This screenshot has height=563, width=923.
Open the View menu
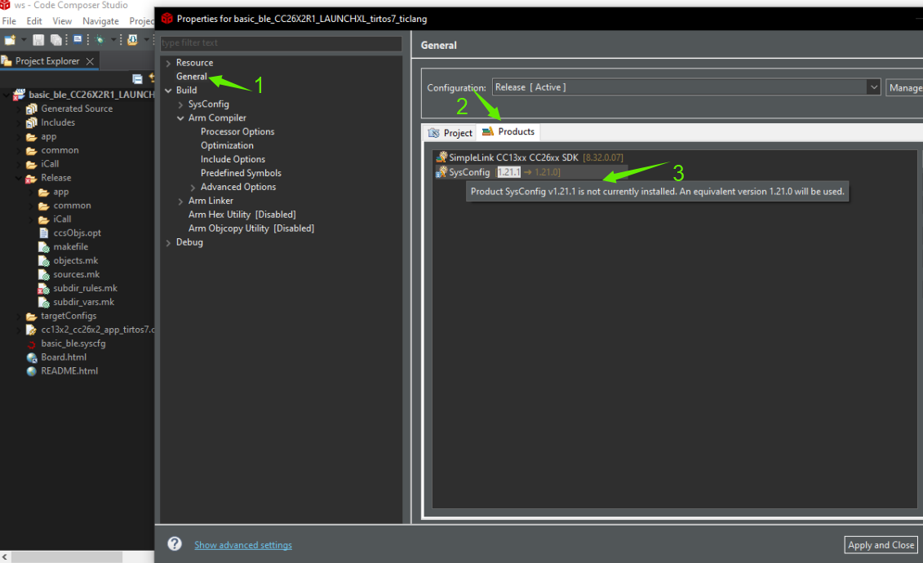coord(62,21)
